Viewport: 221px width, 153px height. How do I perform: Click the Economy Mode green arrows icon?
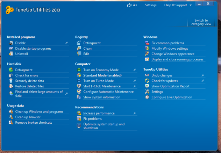79,70
